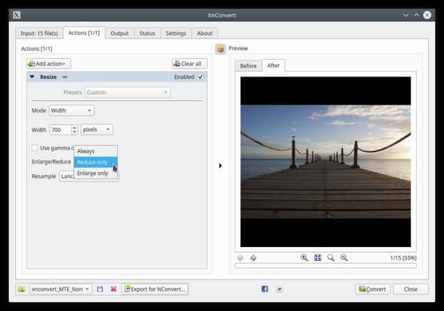
Task: Collapse the Resize action section
Action: point(32,77)
